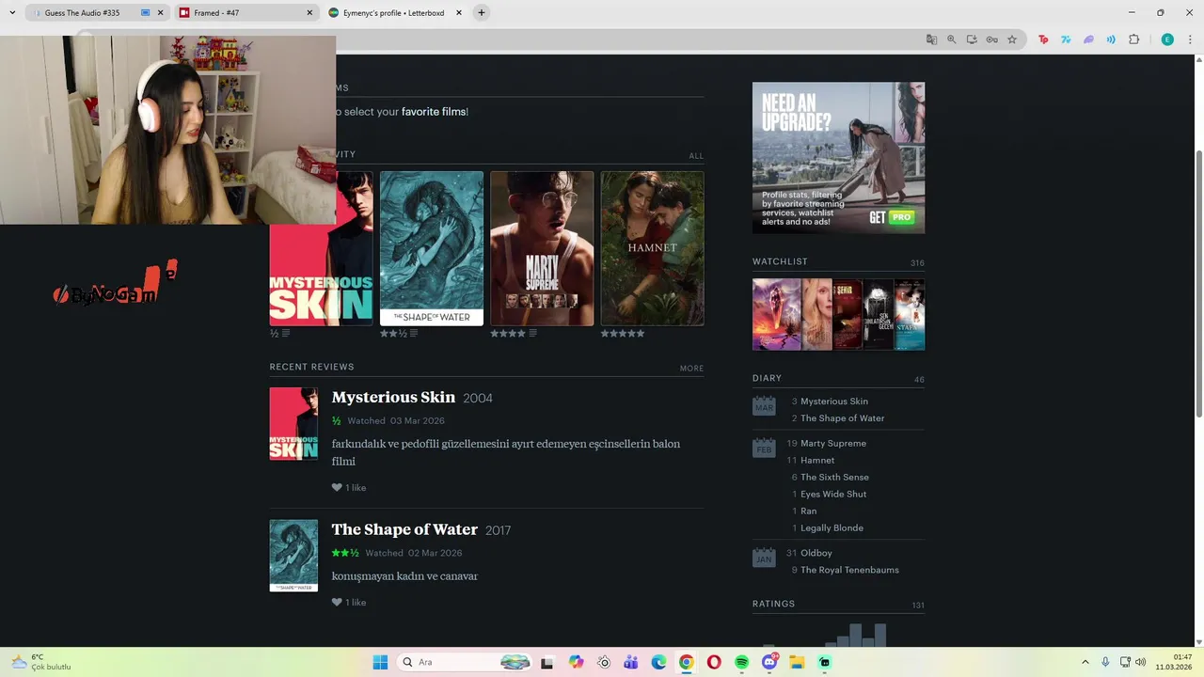Viewport: 1204px width, 677px height.
Task: Like the Mysterious Skin review heart
Action: point(337,487)
